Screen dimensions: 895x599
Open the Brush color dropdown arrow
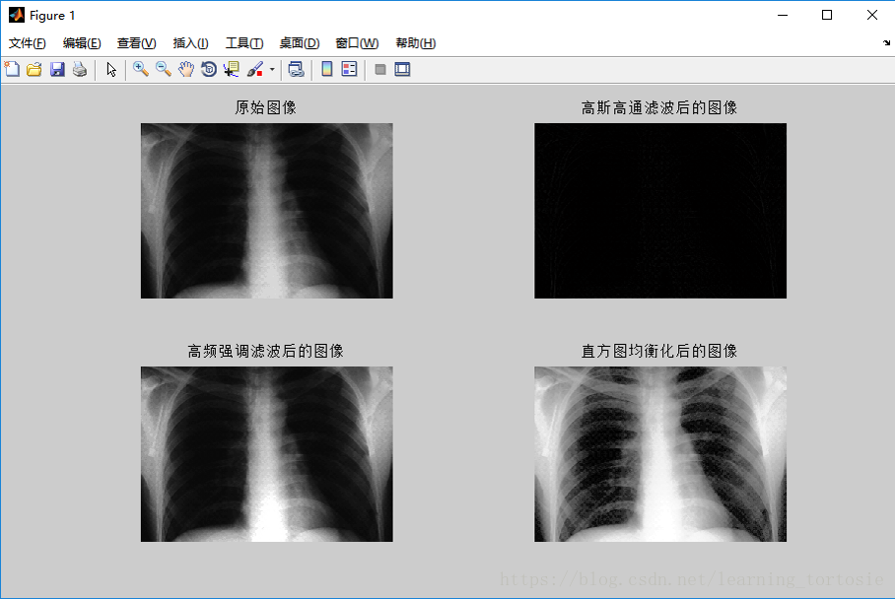point(272,70)
